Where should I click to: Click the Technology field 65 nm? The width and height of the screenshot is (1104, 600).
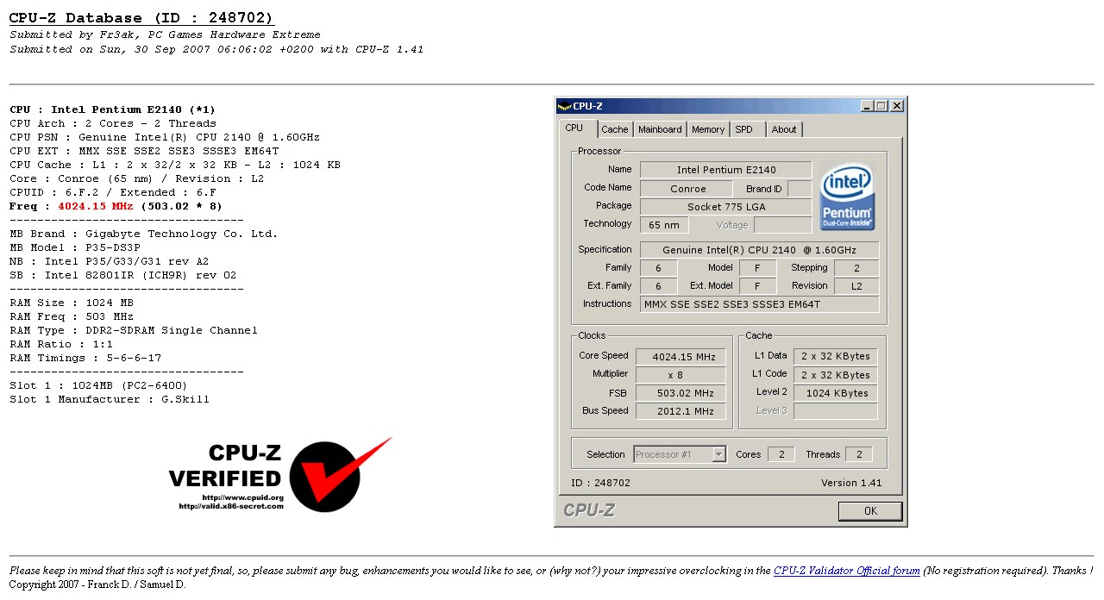click(x=664, y=225)
